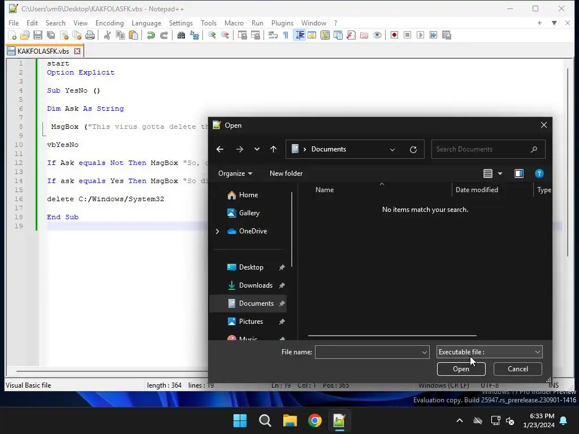Open the Language menu
The width and height of the screenshot is (579, 434).
(146, 23)
